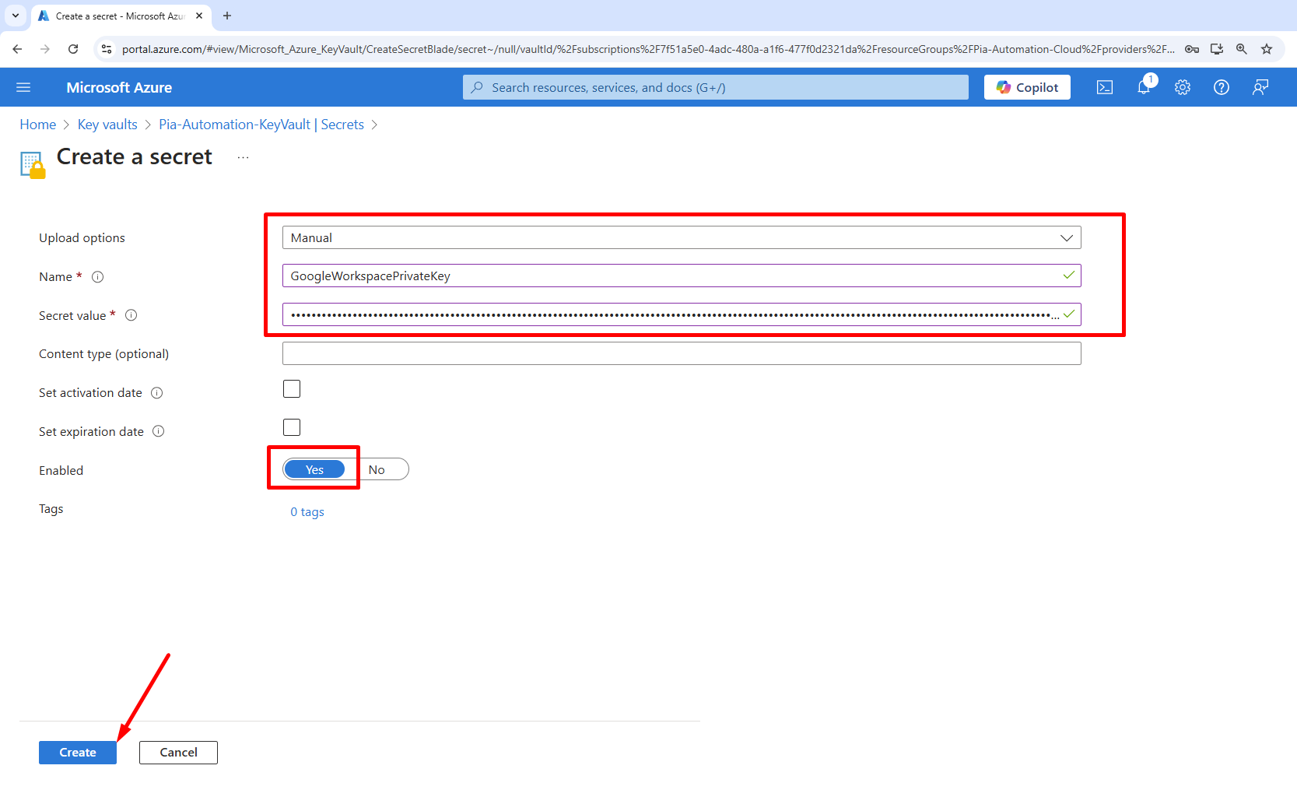
Task: Show Set activation date info icon
Action: [157, 393]
